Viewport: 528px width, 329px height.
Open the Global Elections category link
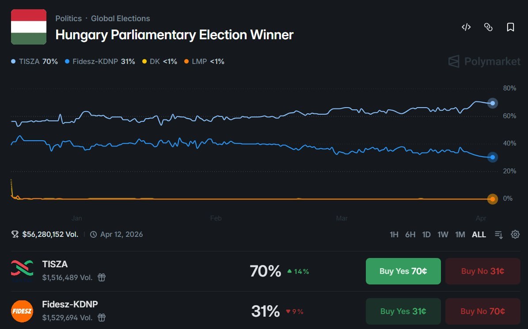tap(120, 19)
